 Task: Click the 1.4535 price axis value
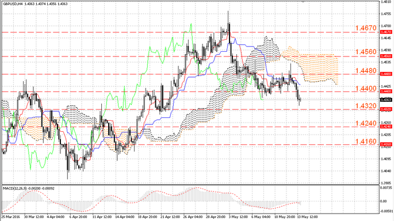386,62
